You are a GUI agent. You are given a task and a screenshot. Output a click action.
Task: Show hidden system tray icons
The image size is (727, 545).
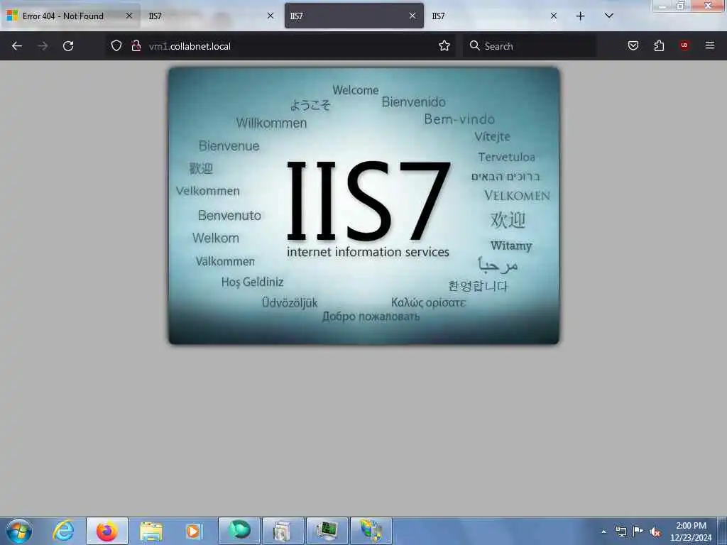pyautogui.click(x=603, y=532)
